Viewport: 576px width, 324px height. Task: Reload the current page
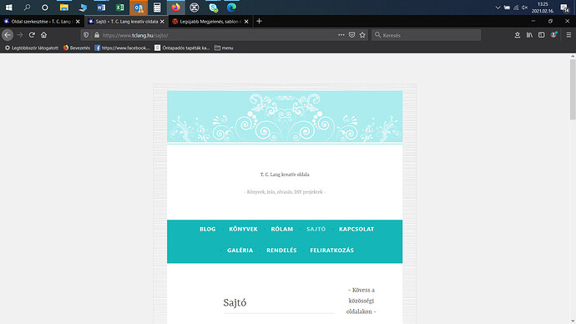coord(32,35)
